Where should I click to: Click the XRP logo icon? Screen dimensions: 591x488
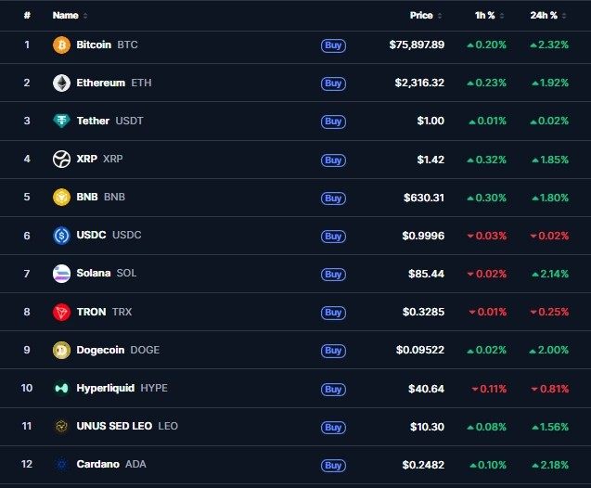click(61, 160)
